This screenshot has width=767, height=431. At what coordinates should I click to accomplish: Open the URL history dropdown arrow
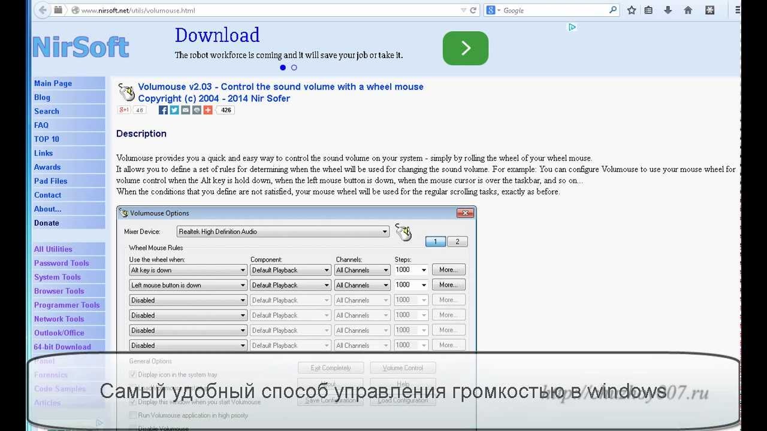click(x=463, y=10)
